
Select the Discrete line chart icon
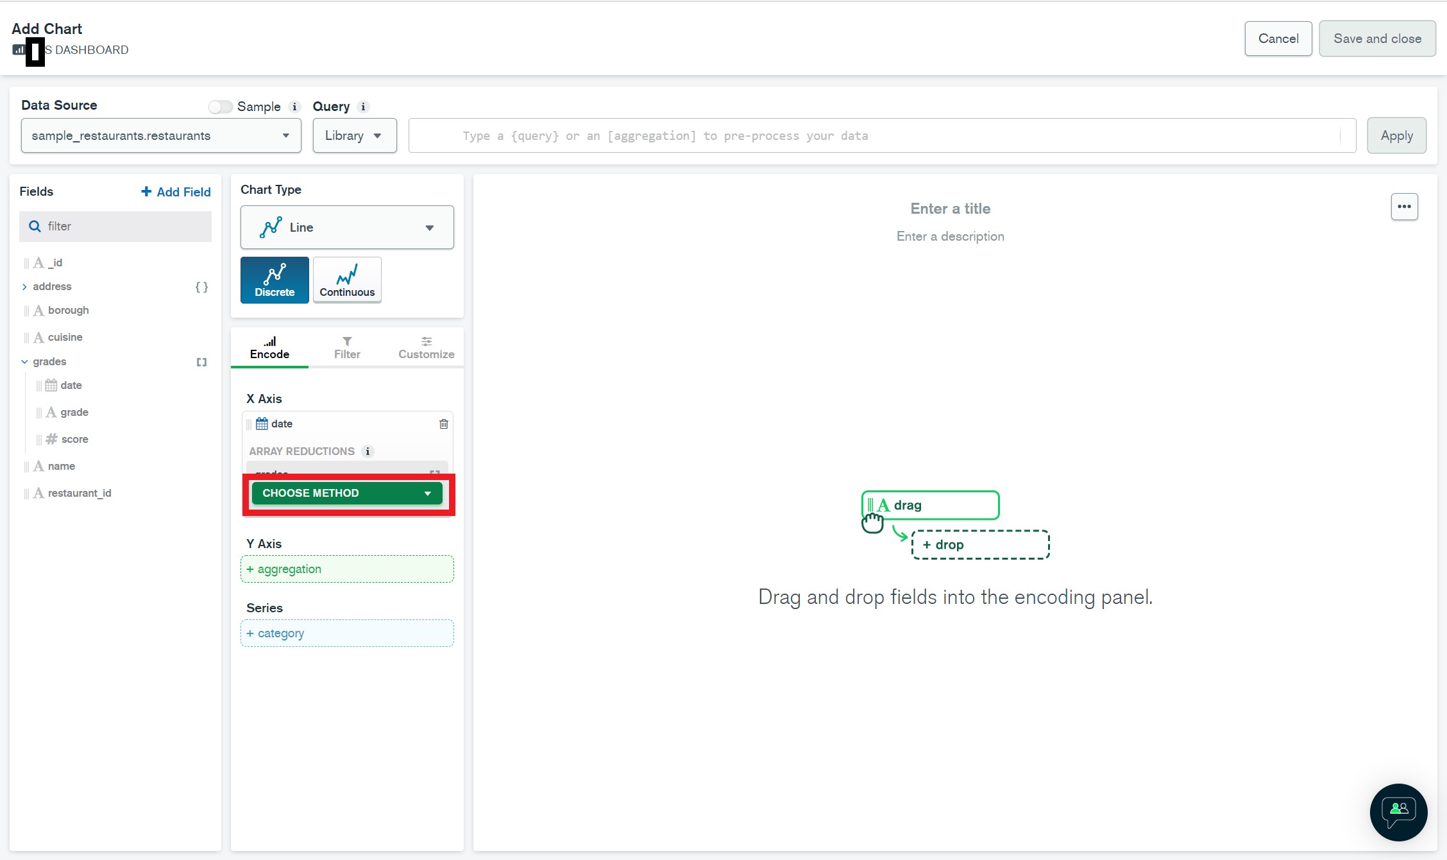[275, 280]
